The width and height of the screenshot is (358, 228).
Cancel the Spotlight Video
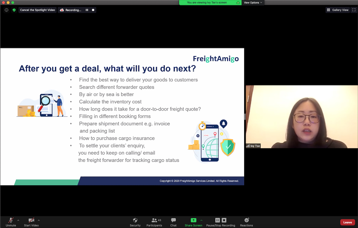pos(37,10)
